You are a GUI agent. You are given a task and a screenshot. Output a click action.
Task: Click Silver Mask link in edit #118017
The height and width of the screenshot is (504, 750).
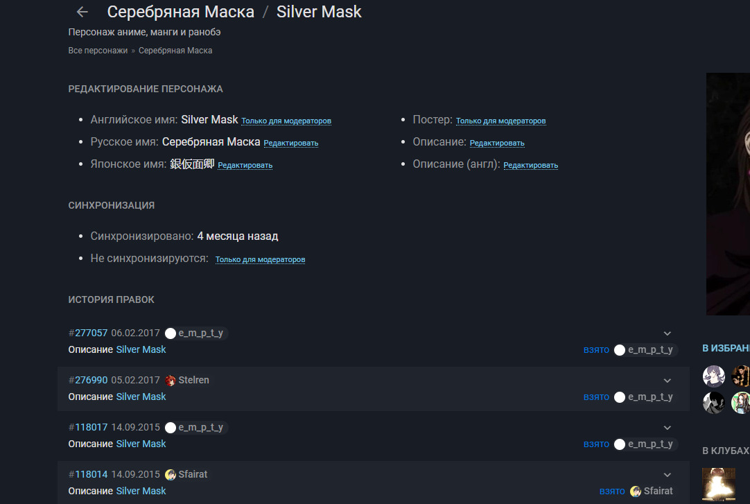(x=141, y=444)
